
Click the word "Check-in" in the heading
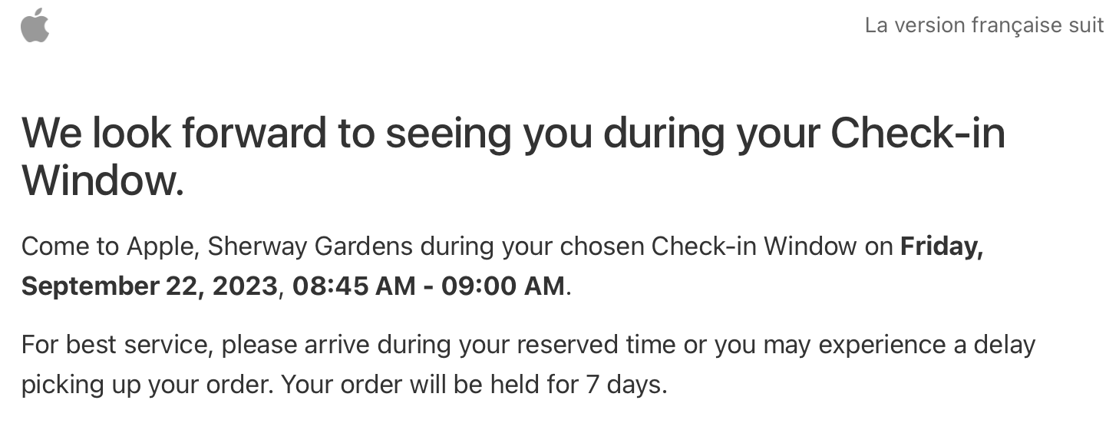point(917,134)
